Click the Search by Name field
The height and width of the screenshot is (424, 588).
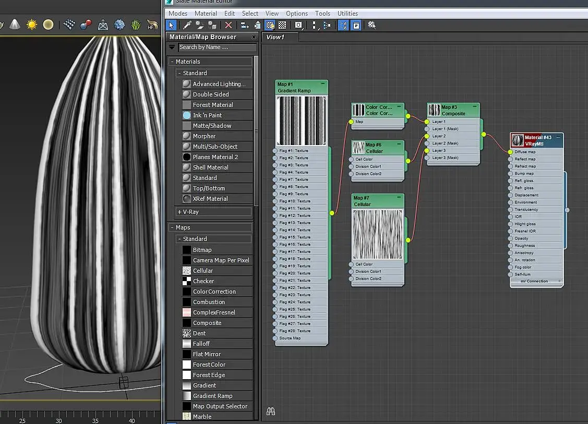tap(217, 47)
